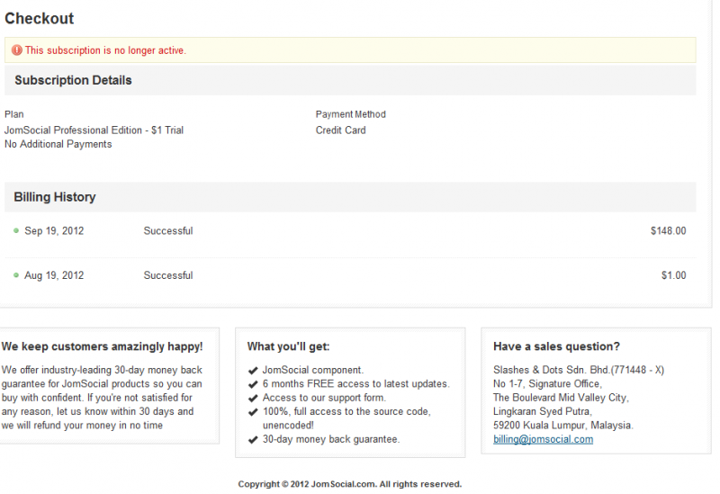Click the Successful status for Sep 19

[x=168, y=230]
